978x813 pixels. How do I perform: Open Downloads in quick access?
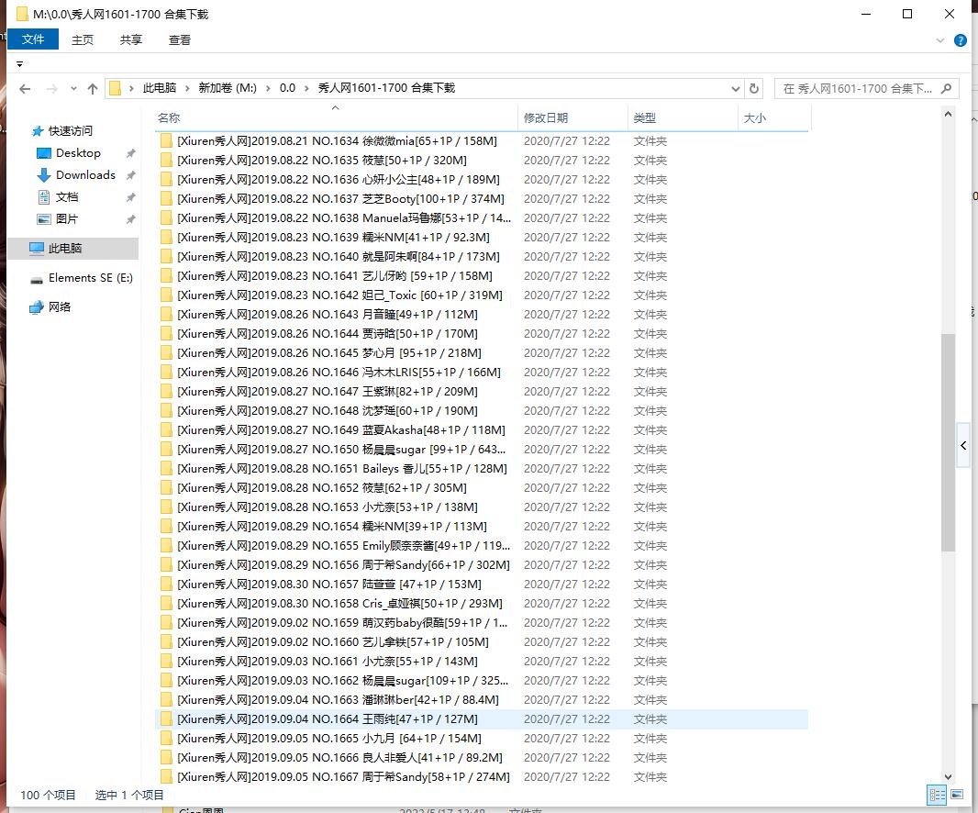(85, 174)
